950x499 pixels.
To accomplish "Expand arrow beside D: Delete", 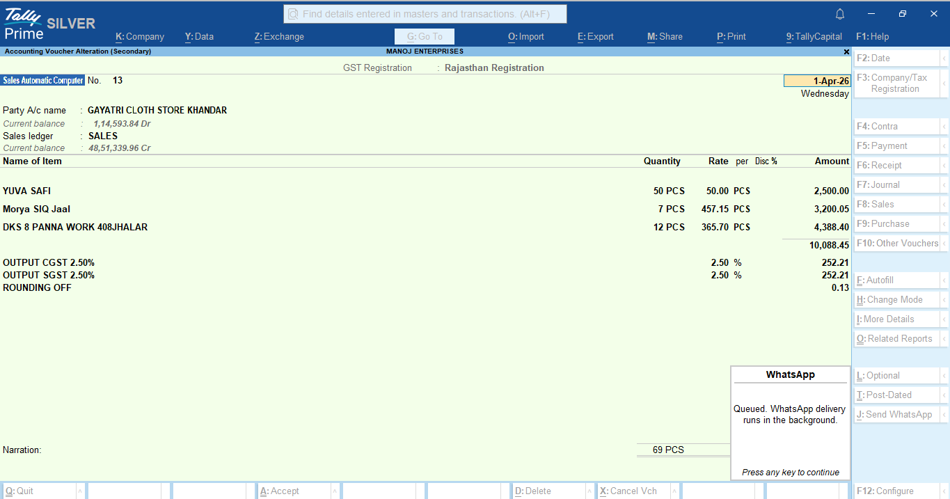I will pos(589,491).
